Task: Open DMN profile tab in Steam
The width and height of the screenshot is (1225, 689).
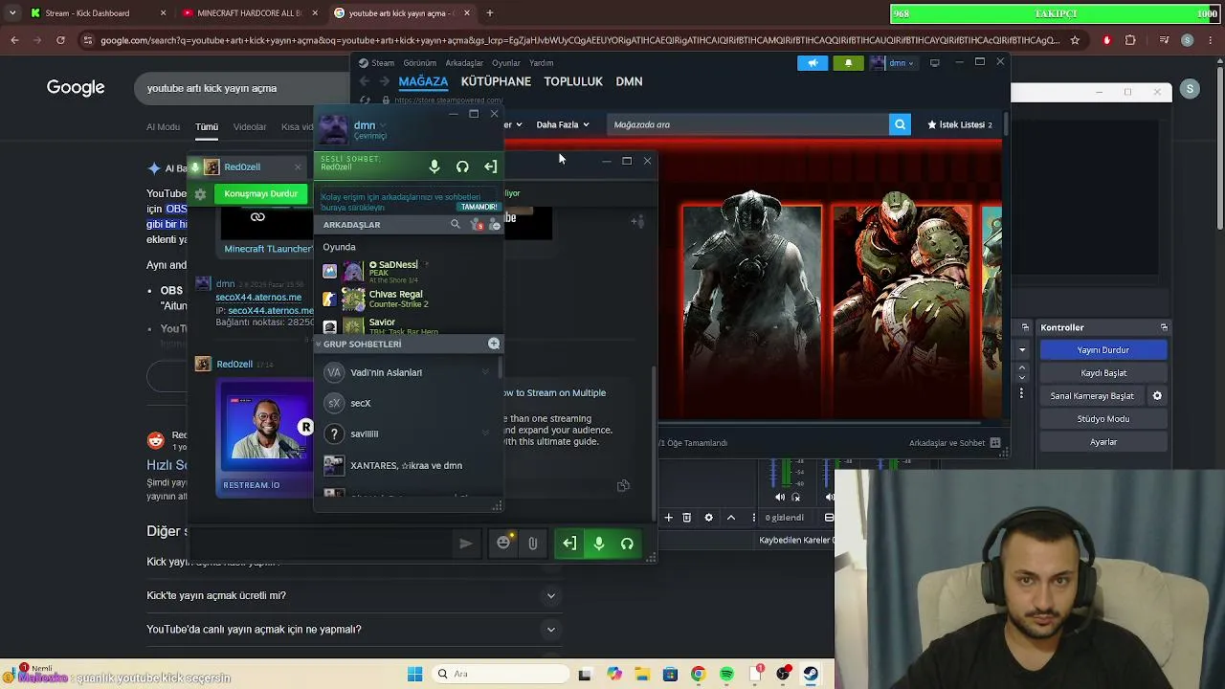Action: click(x=629, y=81)
